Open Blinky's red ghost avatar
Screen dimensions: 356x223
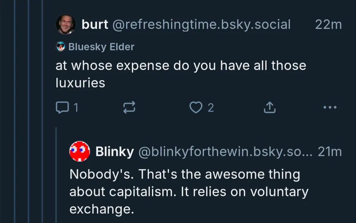pos(79,152)
